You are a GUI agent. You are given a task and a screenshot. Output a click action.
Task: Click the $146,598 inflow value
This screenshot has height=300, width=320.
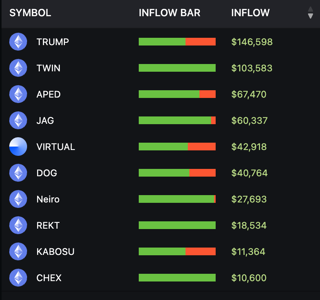coord(252,42)
